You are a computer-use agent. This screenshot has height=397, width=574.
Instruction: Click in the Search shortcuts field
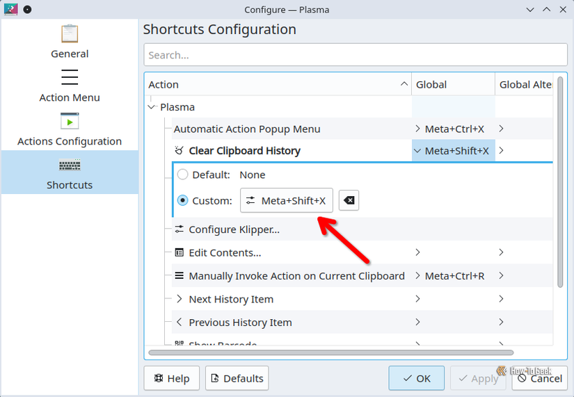[x=355, y=55]
